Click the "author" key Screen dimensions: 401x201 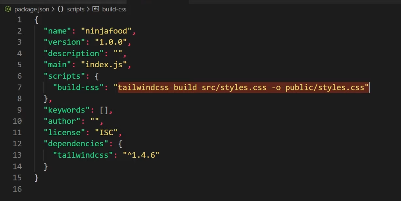pyautogui.click(x=62, y=121)
